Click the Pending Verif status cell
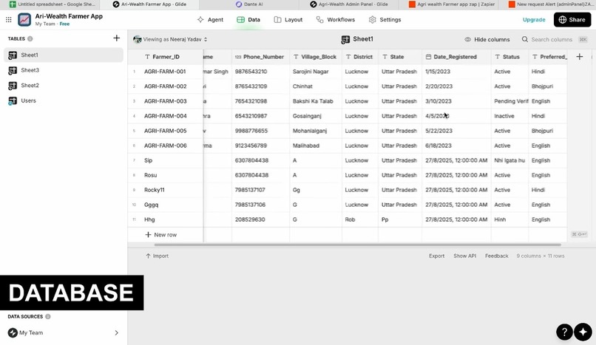The width and height of the screenshot is (596, 345). point(509,101)
